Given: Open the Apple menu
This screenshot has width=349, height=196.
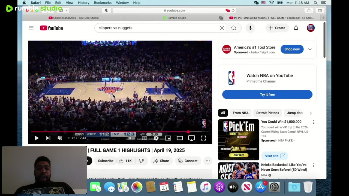Looking at the screenshot, I should coord(24,3).
